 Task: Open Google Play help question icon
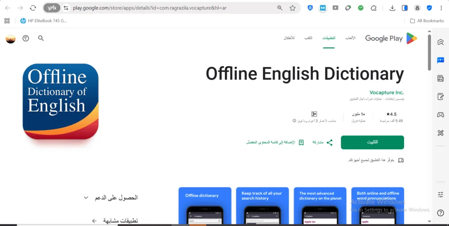[x=26, y=38]
